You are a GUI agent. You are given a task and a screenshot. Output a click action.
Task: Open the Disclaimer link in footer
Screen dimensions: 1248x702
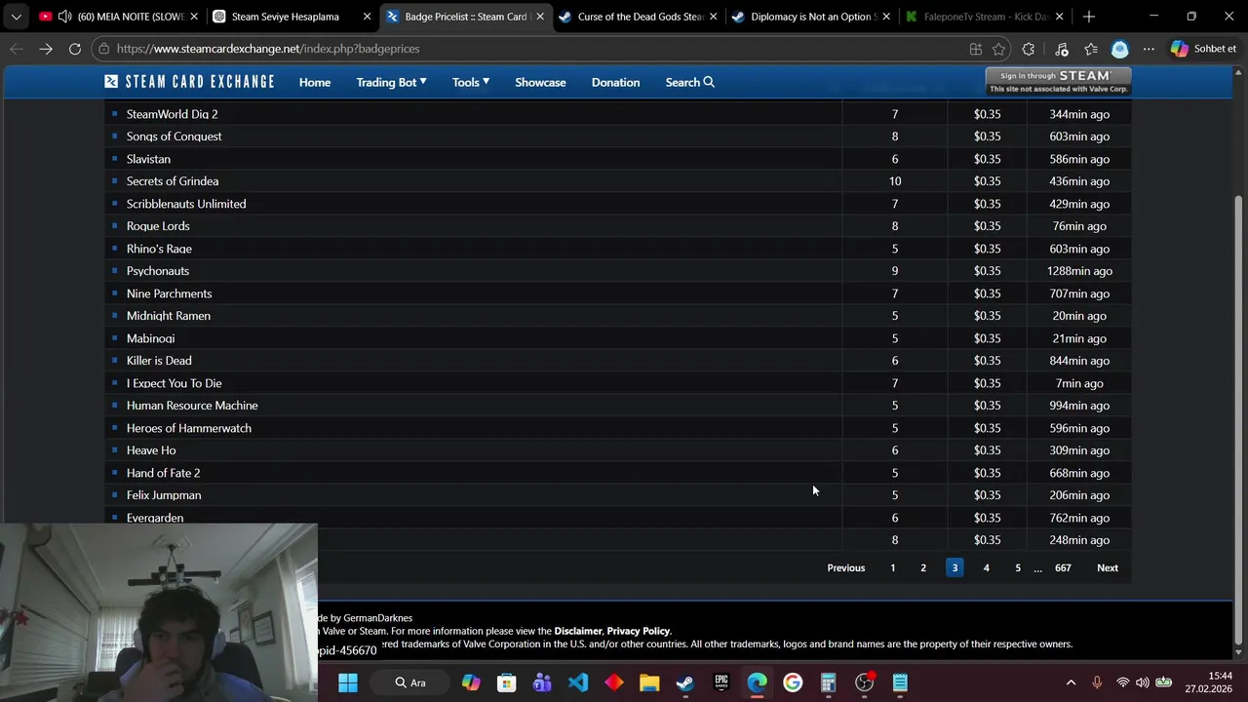(x=578, y=631)
